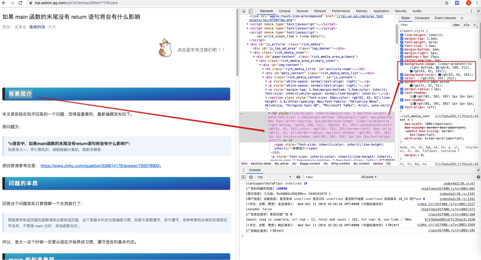Screen dimensions: 481x260
Task: Switch to the Performance tab
Action: (341, 11)
